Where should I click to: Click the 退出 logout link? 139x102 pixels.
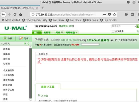click(71, 26)
